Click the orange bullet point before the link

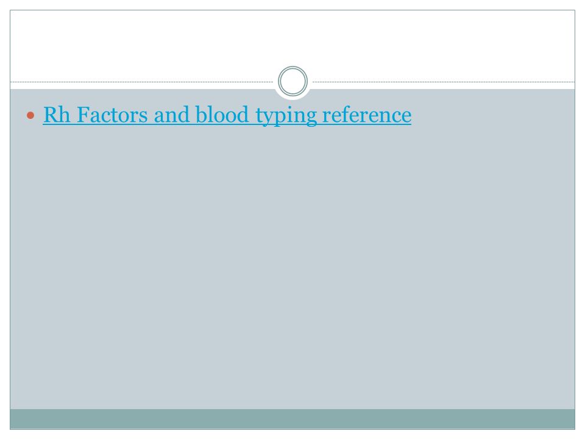(x=30, y=115)
